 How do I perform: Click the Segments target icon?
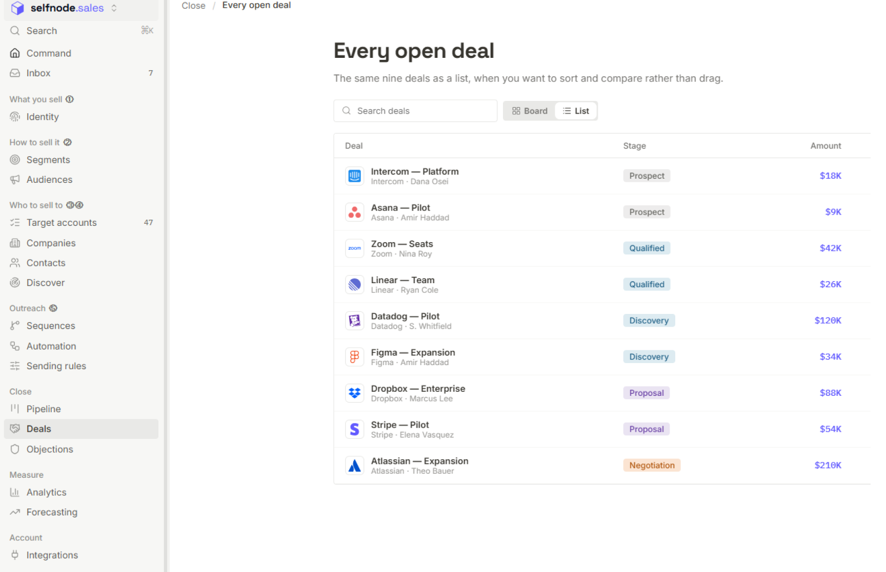click(15, 160)
